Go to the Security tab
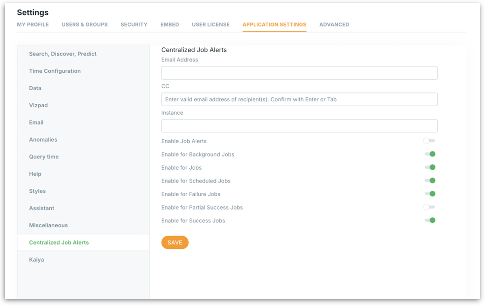Screen dimensions: 485x306 134,25
